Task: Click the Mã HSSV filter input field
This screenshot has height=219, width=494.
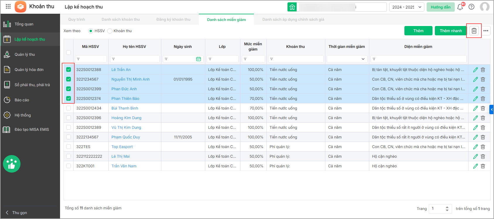Action: pos(91,59)
